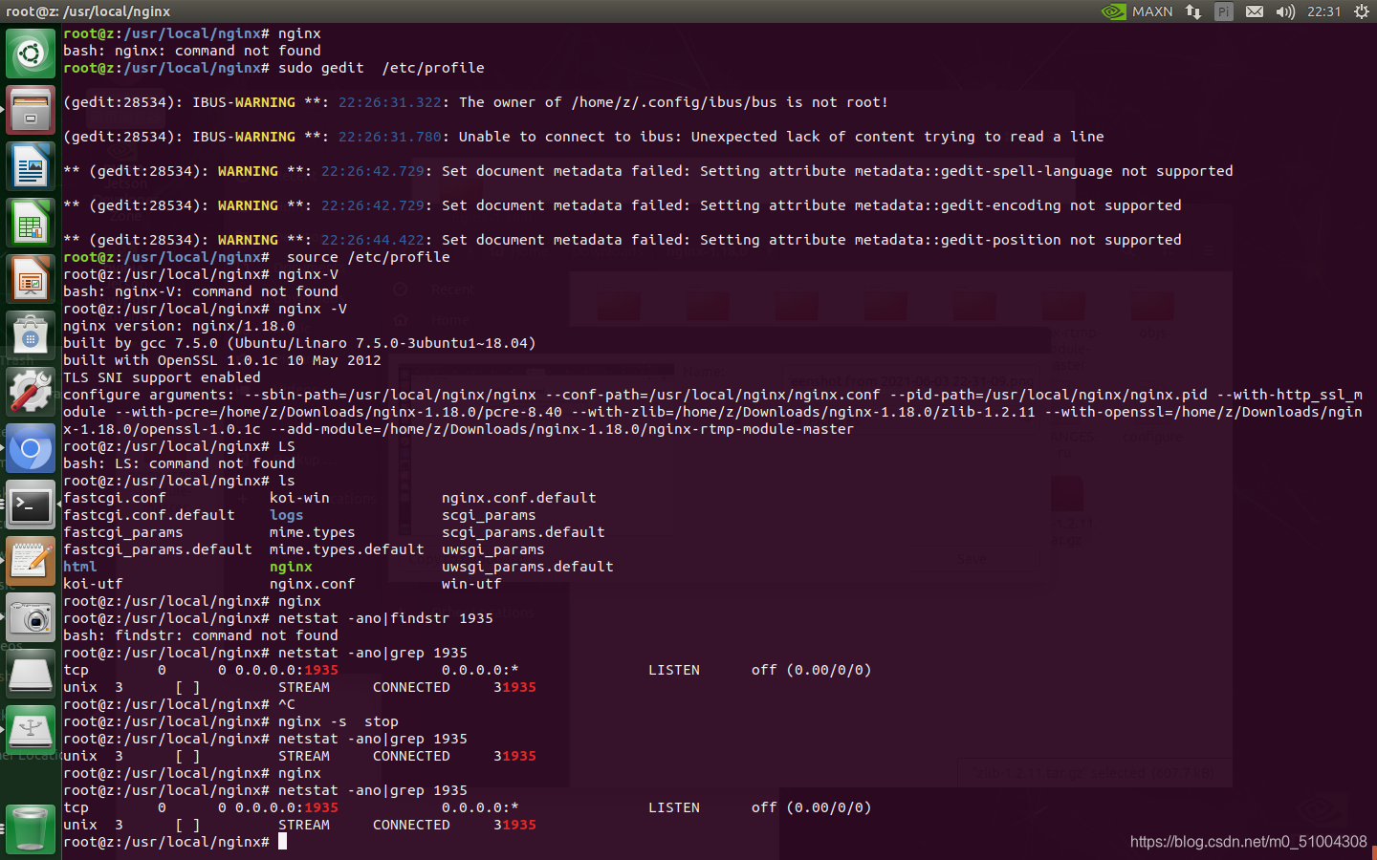Click 'nginx.conf.default' in the ls output
The image size is (1377, 860).
point(518,498)
